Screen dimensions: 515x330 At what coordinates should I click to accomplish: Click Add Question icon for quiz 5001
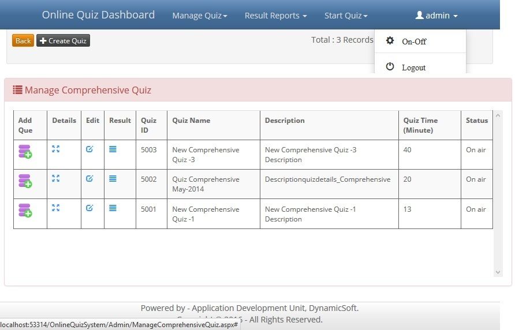25,211
